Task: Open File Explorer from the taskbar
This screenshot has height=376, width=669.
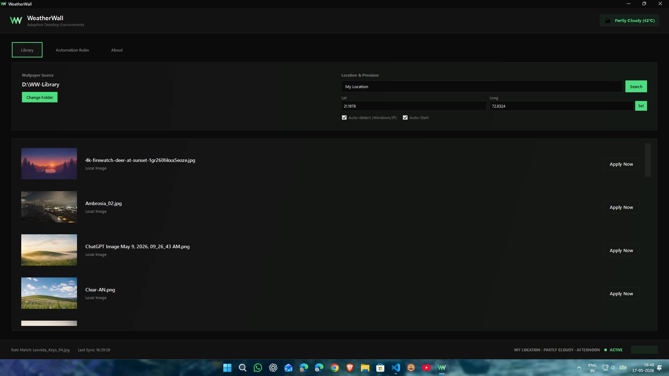Action: [365, 368]
